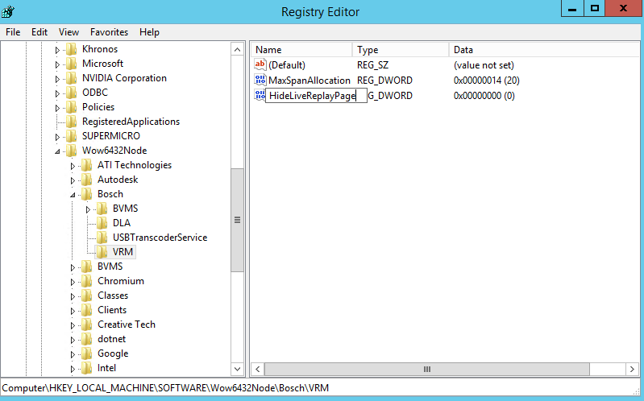Open the File menu

[13, 32]
